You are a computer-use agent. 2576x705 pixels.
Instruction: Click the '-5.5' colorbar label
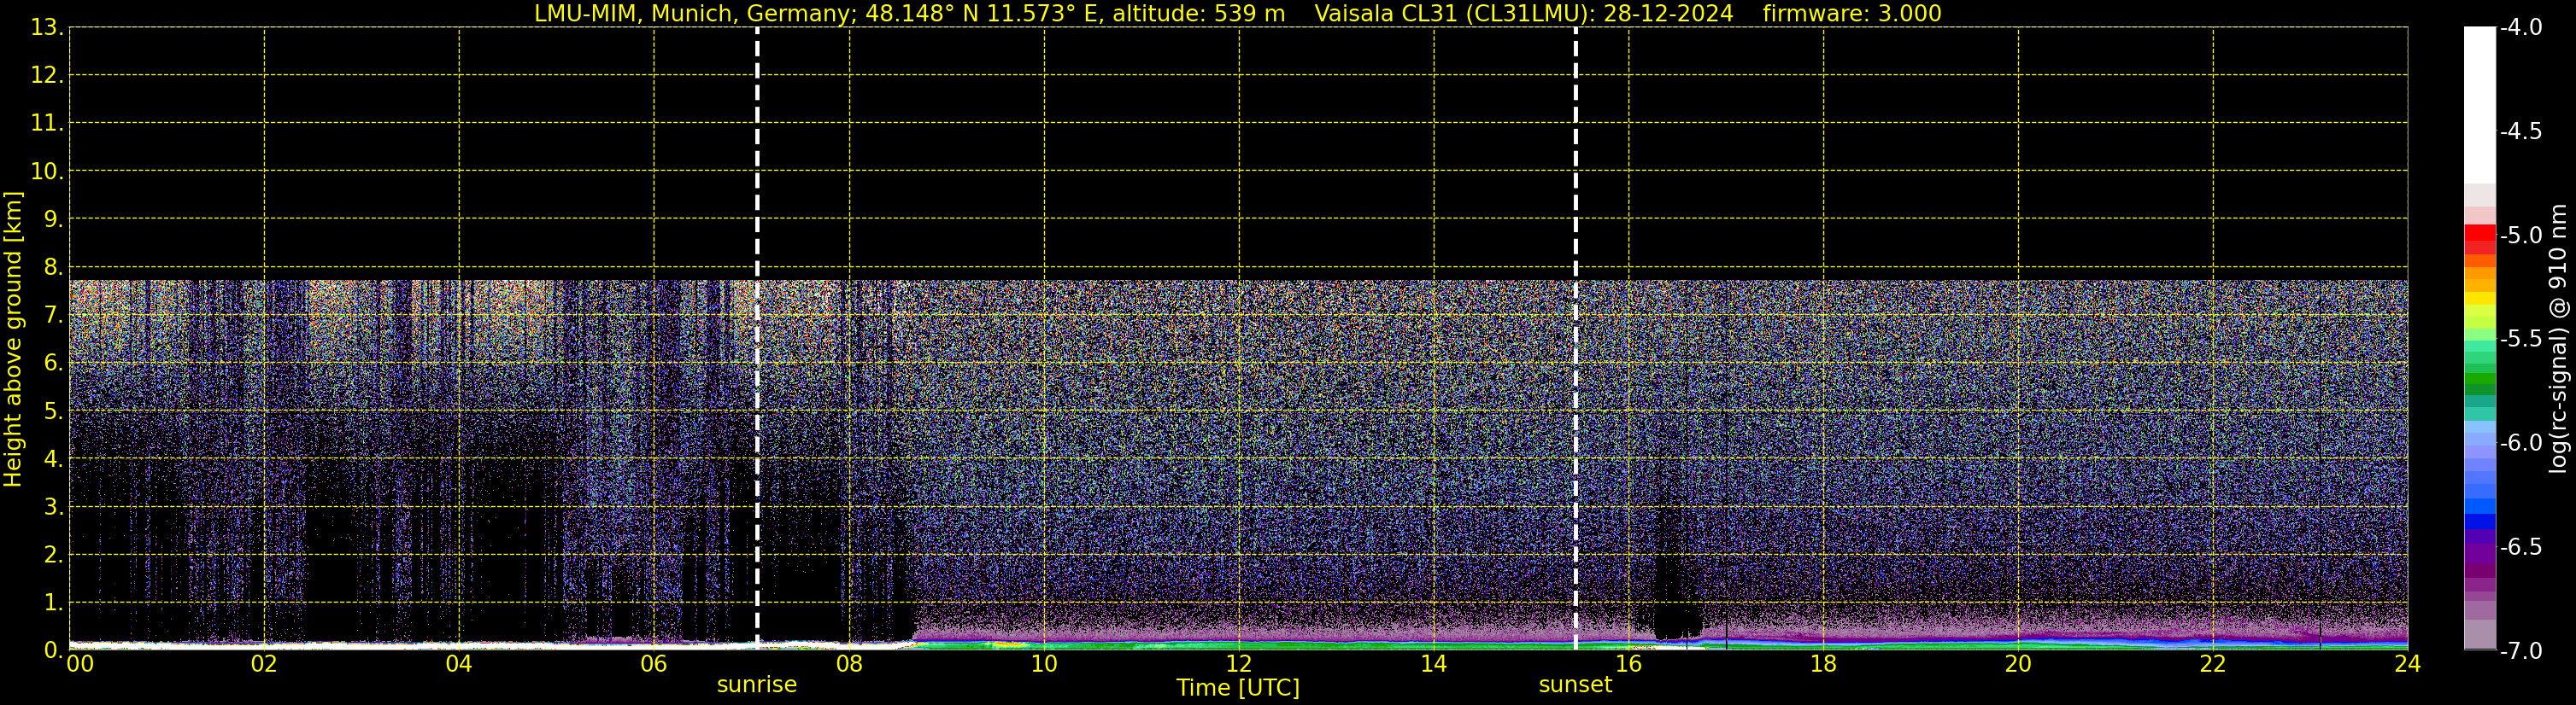(x=2521, y=339)
